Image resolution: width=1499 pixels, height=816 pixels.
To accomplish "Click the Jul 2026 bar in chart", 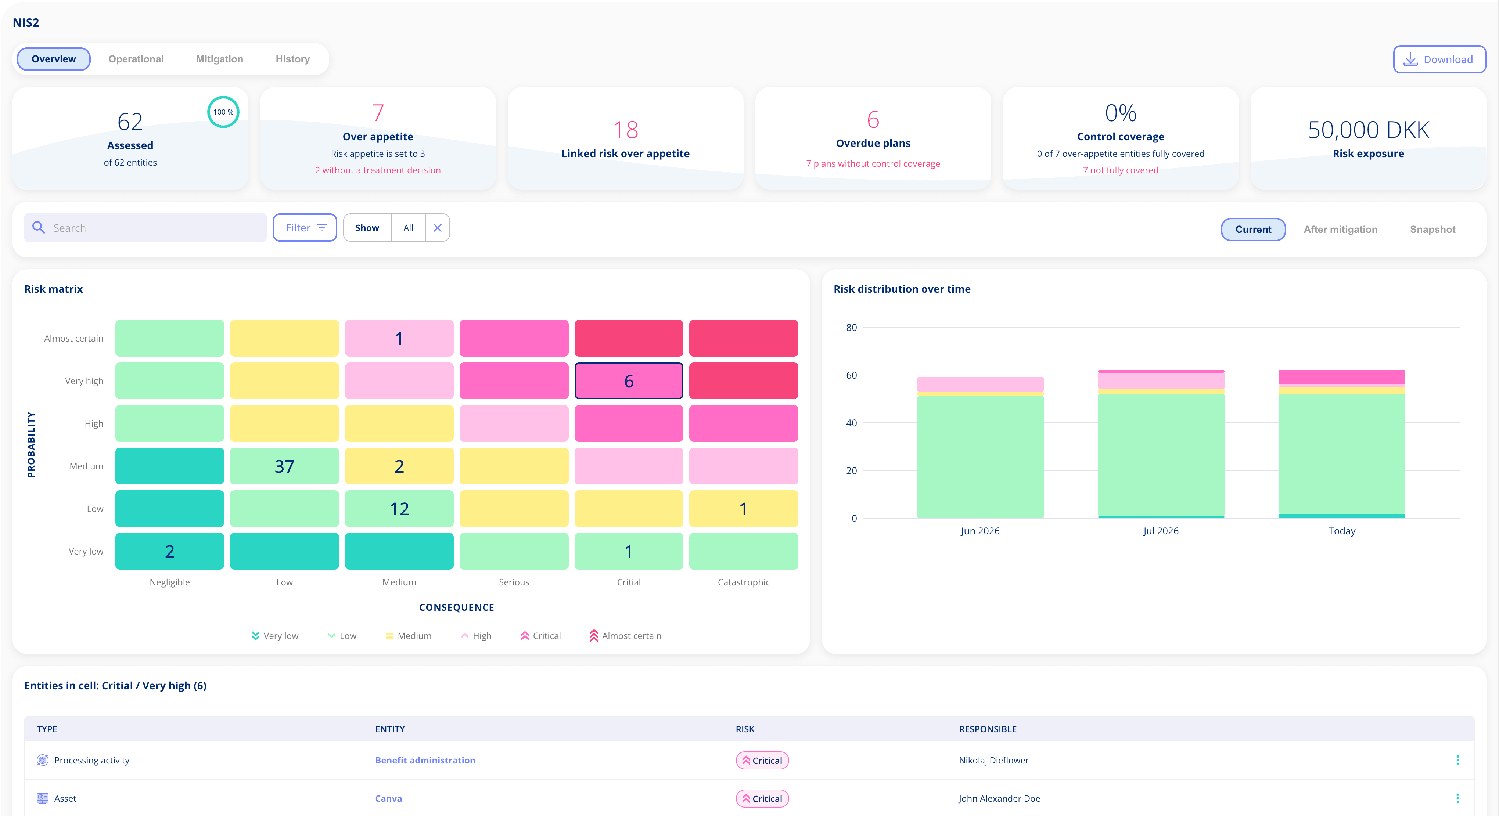I will 1161,444.
